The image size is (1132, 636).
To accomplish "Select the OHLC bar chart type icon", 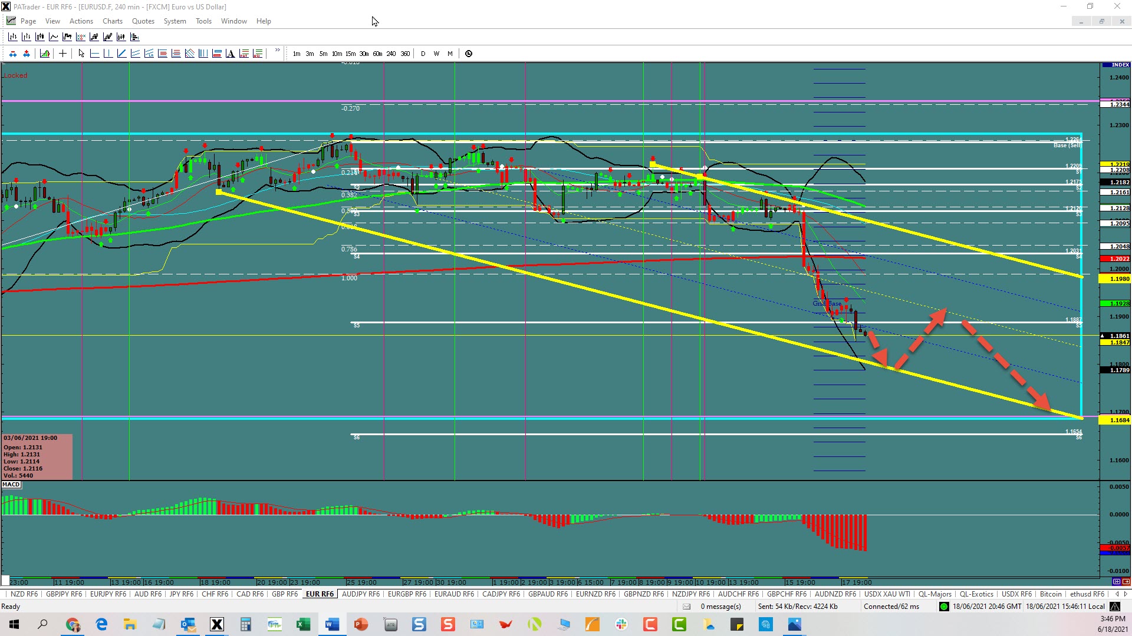I will click(x=13, y=37).
